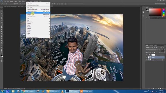Choose Adaptive Wide Angle menu entry
The height and width of the screenshot is (93, 166).
point(38,10)
